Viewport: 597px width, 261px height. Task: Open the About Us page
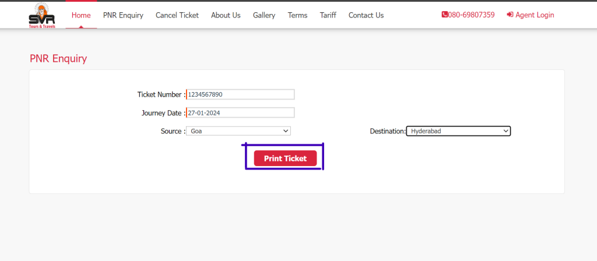click(226, 15)
